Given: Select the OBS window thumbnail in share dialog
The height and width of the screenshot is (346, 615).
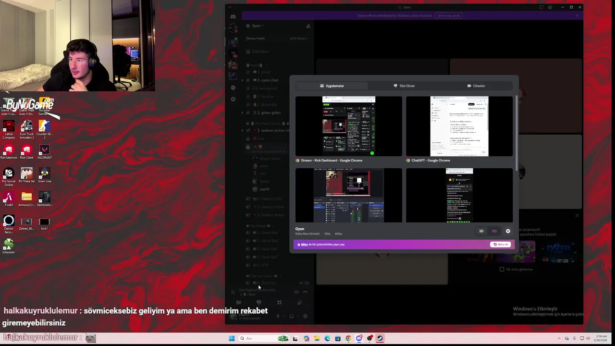Looking at the screenshot, I should [349, 196].
